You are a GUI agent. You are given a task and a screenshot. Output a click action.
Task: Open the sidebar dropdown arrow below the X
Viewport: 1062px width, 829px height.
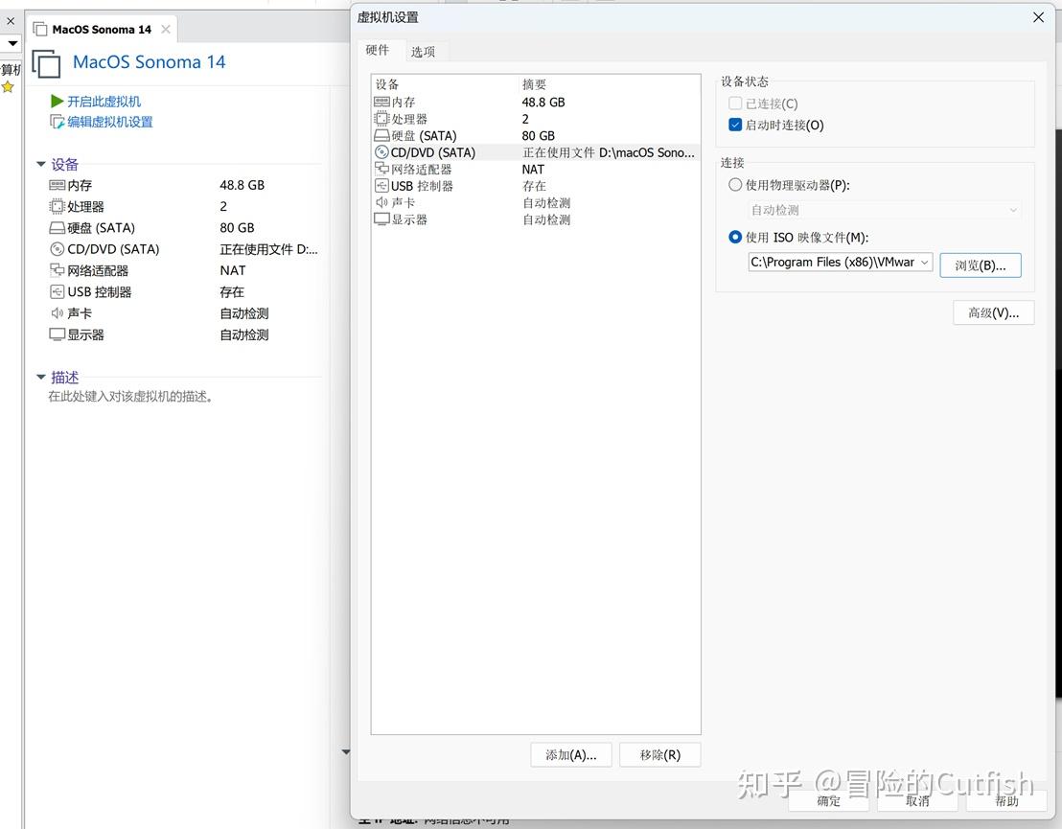[x=12, y=43]
